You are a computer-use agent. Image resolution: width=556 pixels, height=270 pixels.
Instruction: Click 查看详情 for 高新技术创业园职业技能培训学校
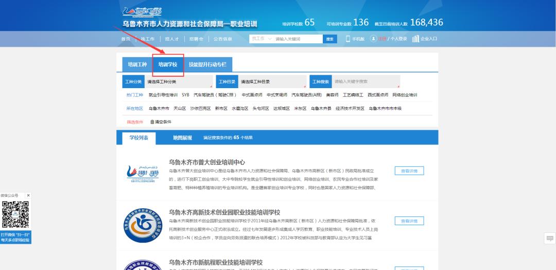pyautogui.click(x=409, y=221)
